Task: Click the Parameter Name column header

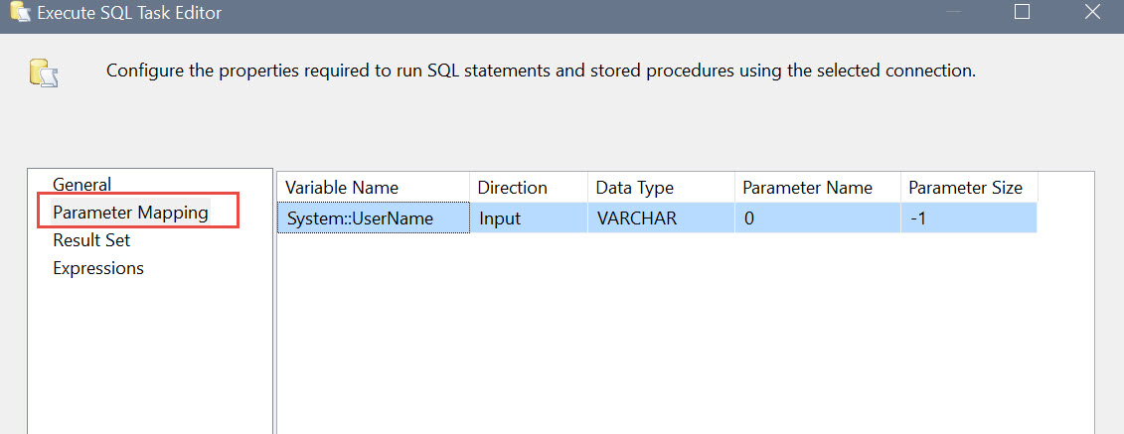Action: pos(817,188)
